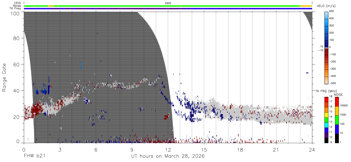Click the 6 hour tick label
This screenshot has width=351, height=162.
point(96,150)
